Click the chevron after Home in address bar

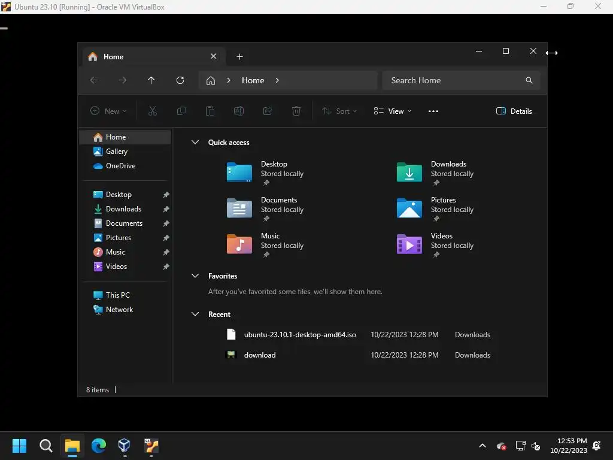pyautogui.click(x=277, y=80)
